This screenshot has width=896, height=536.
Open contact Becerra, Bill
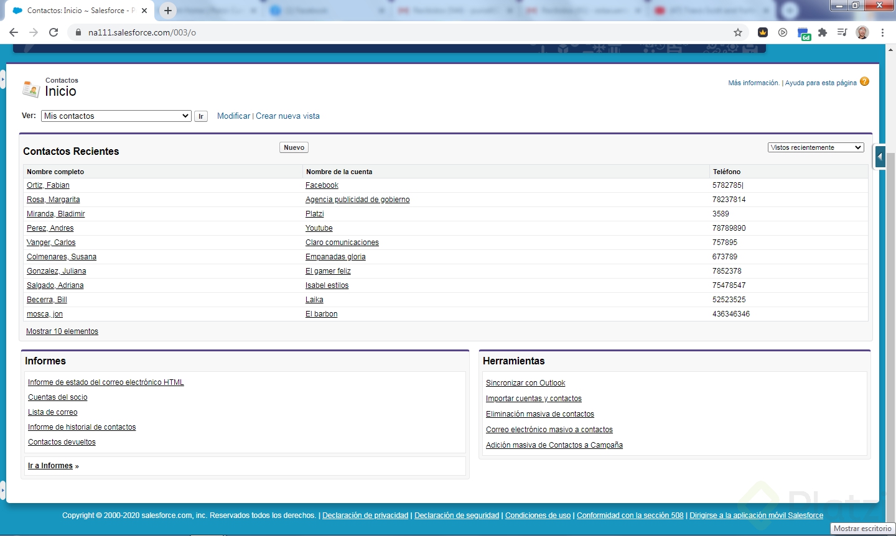point(47,300)
